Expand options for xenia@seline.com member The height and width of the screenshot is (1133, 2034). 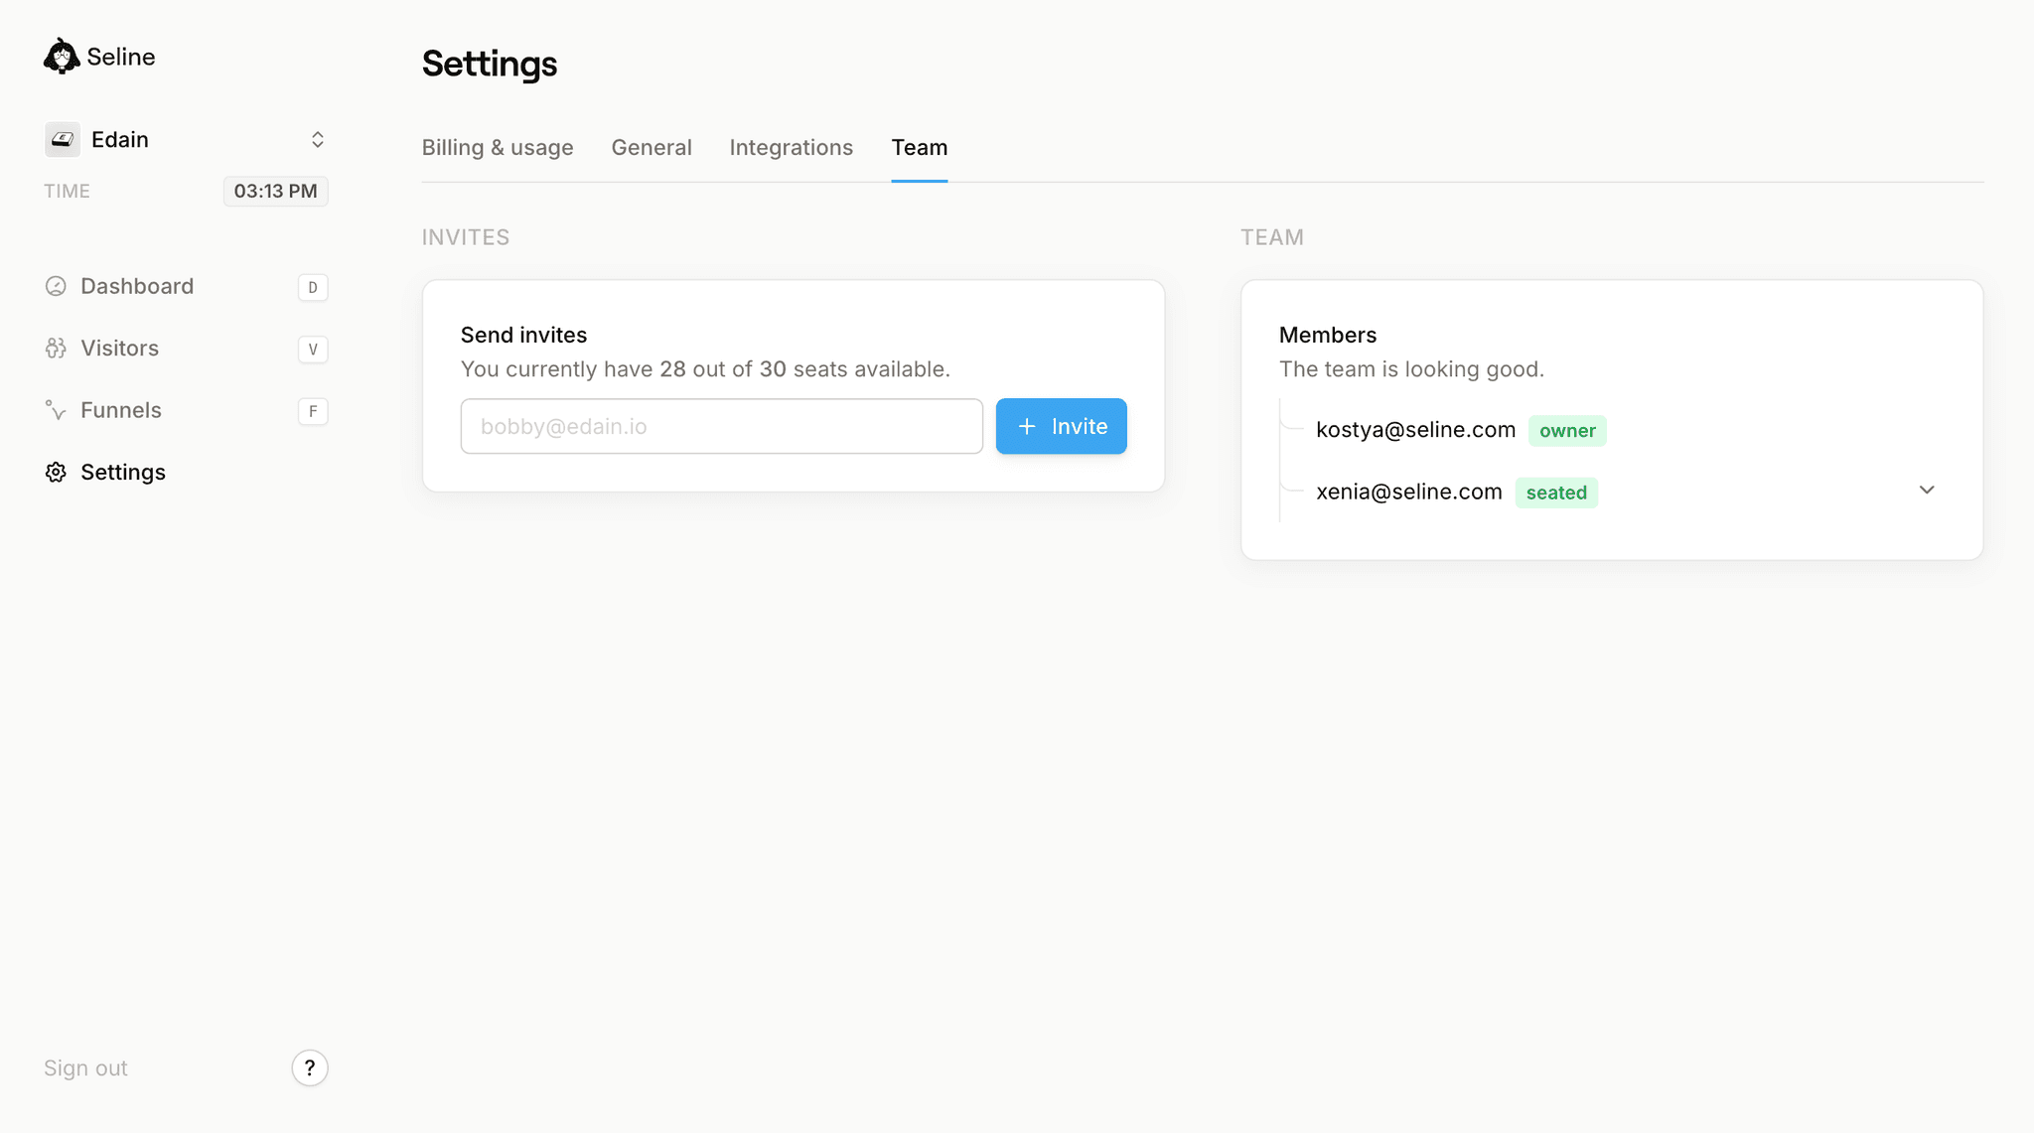pyautogui.click(x=1927, y=490)
